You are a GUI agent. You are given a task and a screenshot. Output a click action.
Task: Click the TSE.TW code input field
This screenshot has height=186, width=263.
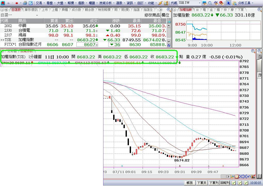click(188, 3)
